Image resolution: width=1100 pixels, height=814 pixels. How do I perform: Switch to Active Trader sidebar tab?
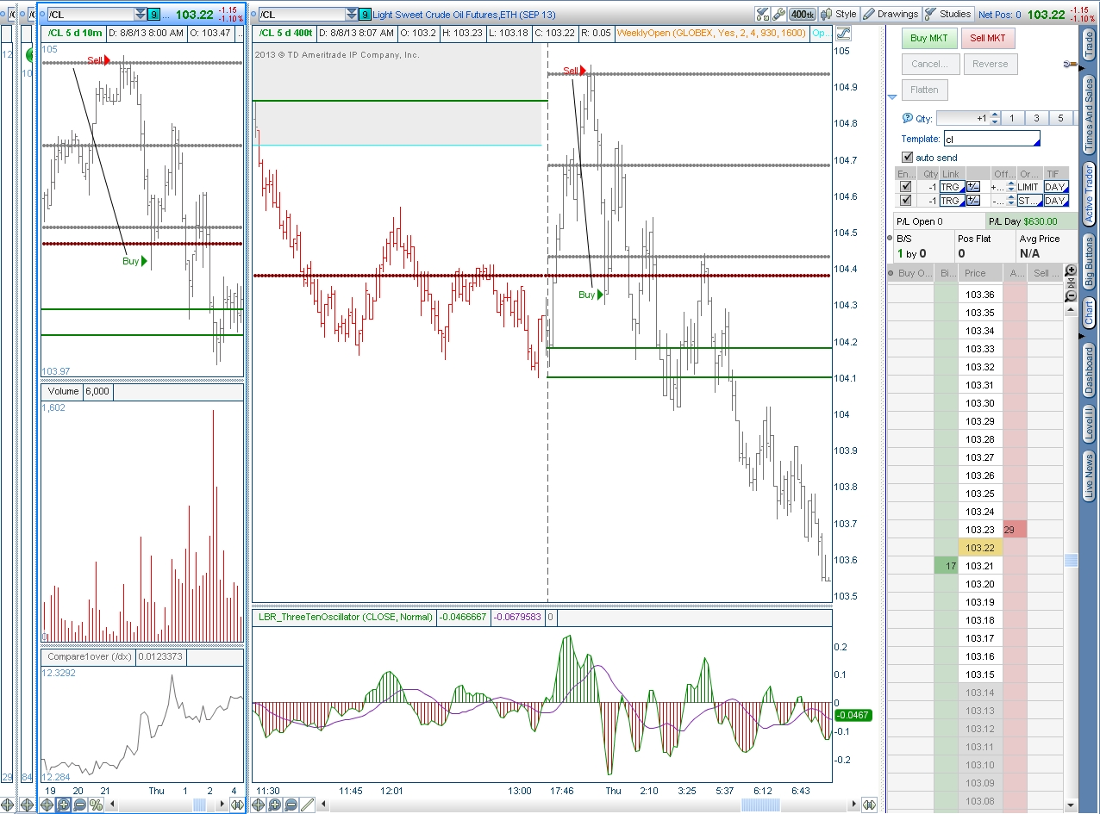(1089, 196)
